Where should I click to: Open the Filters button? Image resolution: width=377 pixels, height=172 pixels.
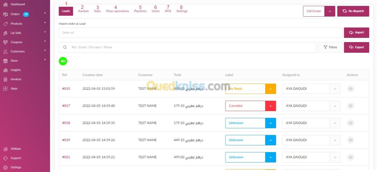tap(330, 47)
